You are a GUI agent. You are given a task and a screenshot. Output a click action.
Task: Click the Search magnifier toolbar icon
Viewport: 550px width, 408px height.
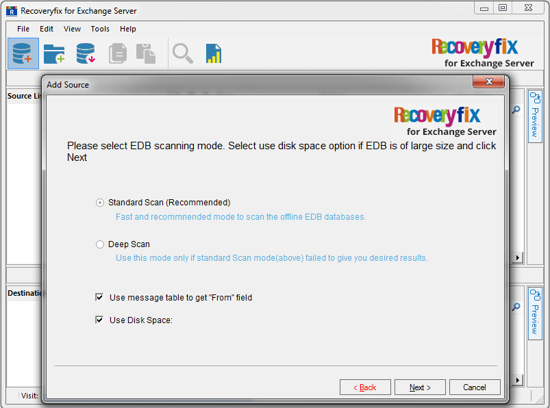tap(182, 53)
